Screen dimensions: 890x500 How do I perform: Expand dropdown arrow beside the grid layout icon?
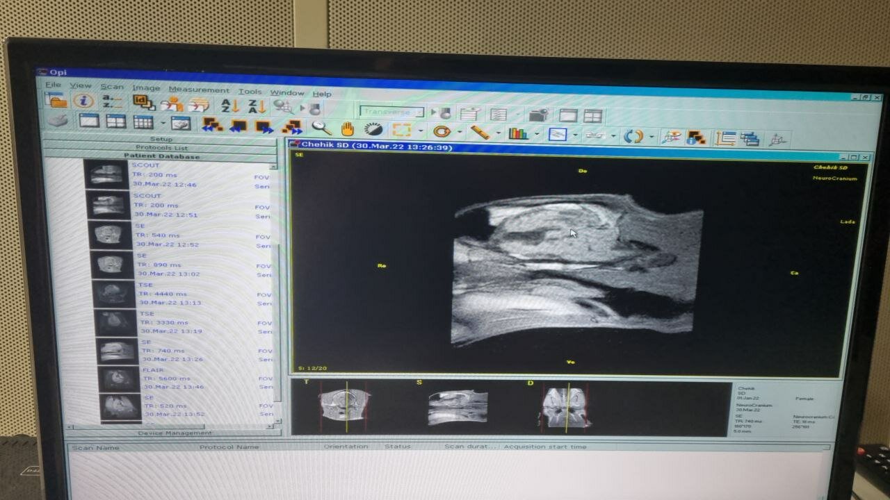pyautogui.click(x=163, y=124)
